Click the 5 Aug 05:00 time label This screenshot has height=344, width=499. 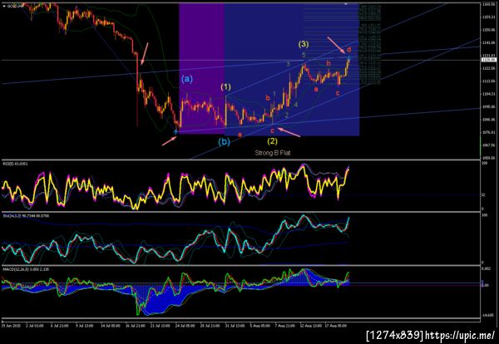(x=259, y=326)
